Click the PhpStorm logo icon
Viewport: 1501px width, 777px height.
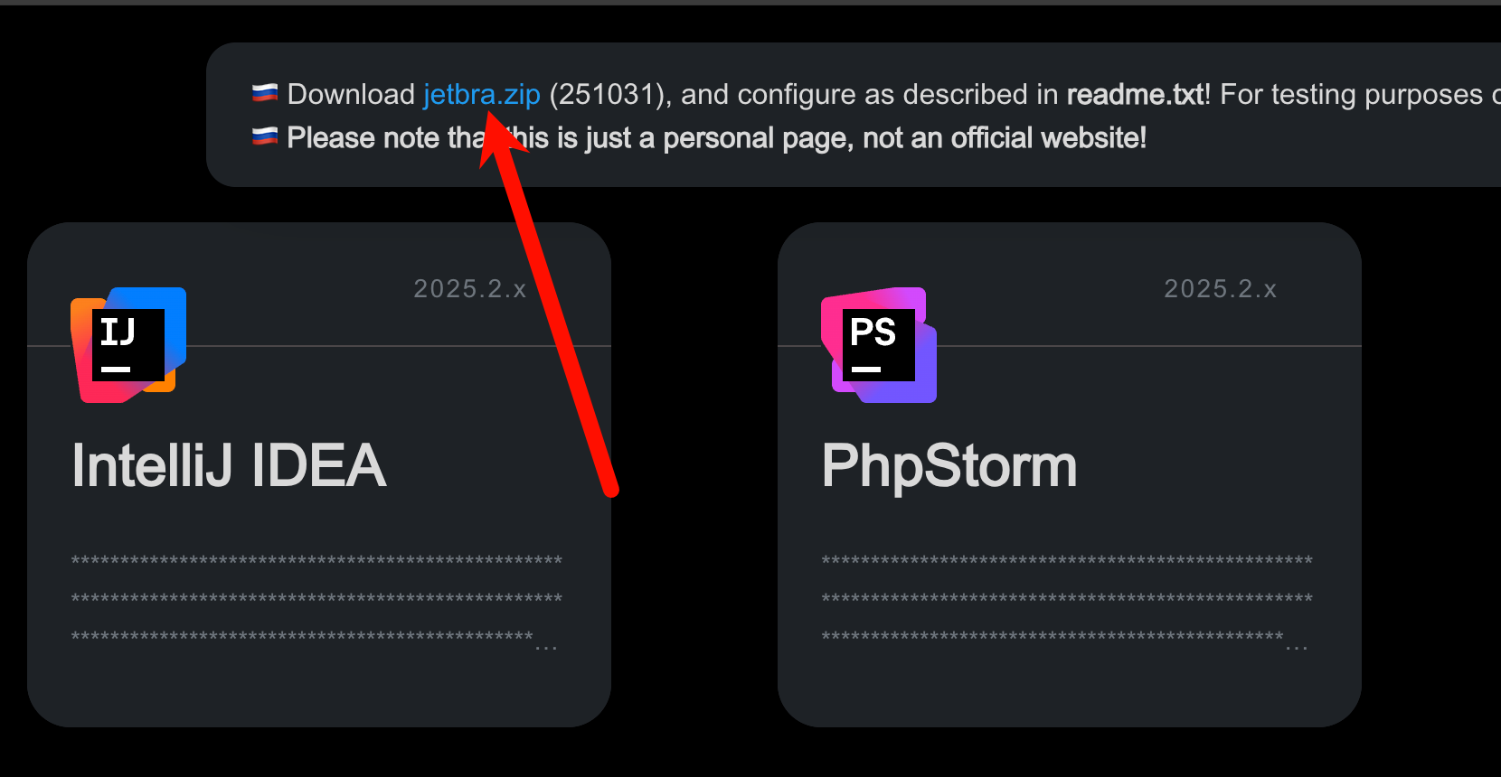coord(879,345)
